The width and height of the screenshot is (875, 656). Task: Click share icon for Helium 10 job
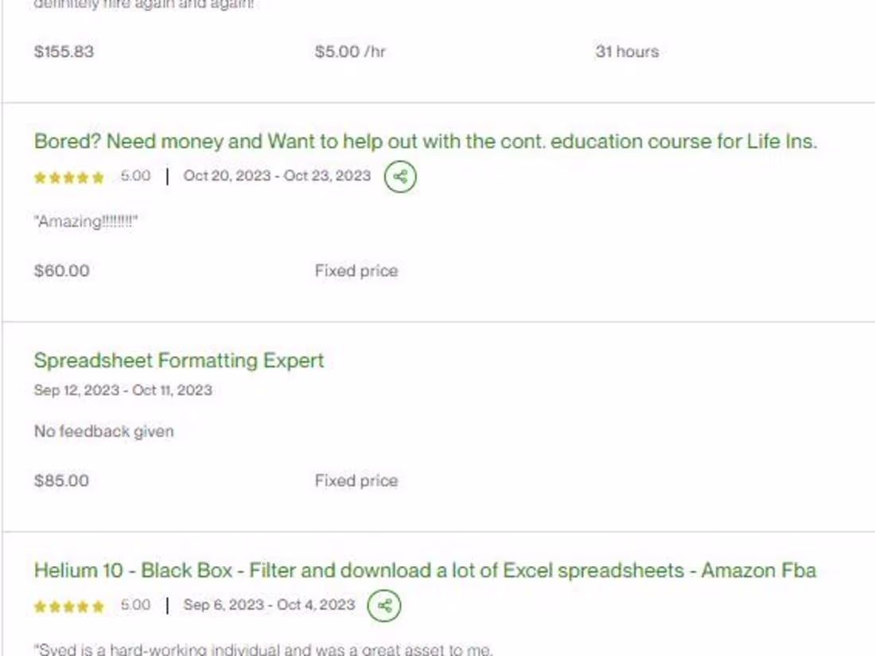tap(384, 606)
